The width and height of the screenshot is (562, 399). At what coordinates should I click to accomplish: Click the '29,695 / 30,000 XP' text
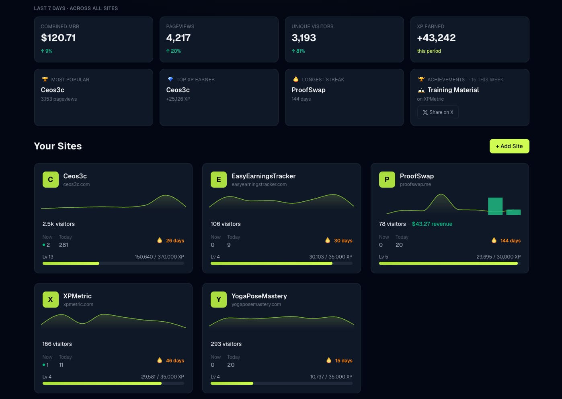coord(498,257)
